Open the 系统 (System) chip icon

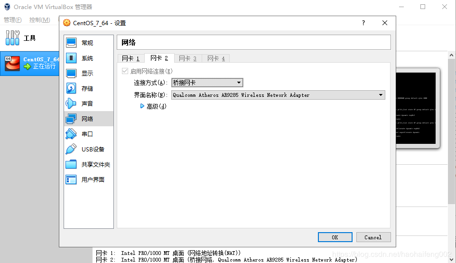click(x=71, y=58)
